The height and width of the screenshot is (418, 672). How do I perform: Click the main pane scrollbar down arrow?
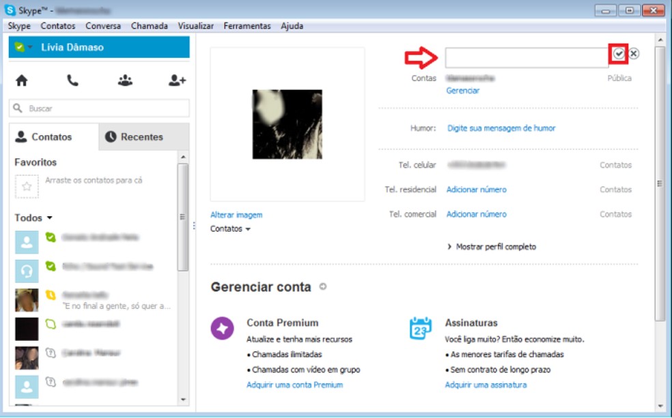click(660, 406)
